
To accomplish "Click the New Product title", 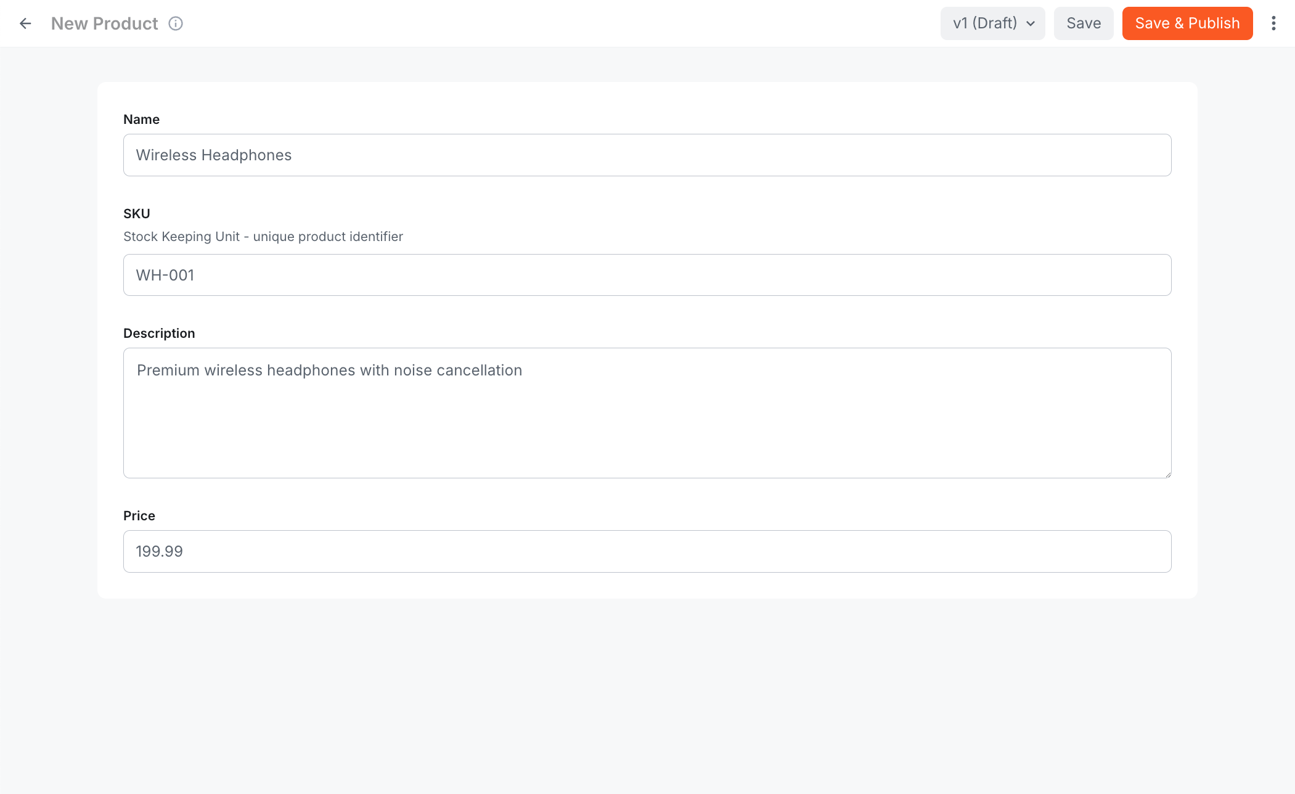I will coord(105,23).
